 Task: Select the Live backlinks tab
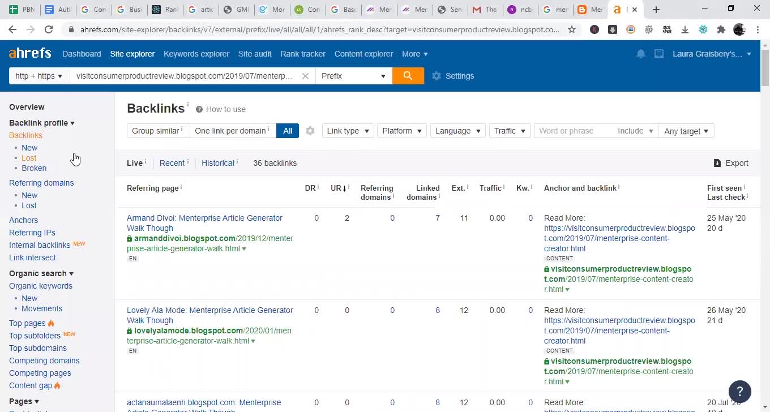(x=135, y=163)
